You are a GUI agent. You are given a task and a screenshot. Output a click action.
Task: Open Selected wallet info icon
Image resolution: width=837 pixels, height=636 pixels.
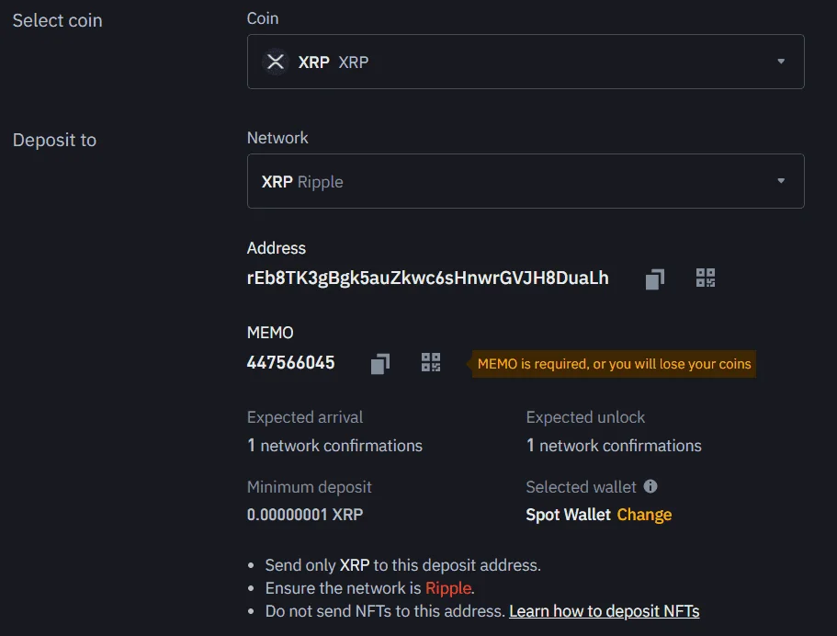650,486
